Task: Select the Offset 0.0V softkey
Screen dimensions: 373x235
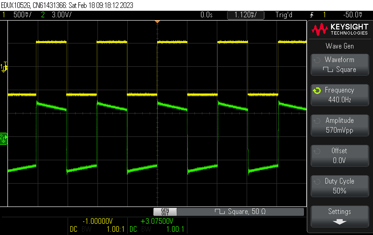Action: coord(340,156)
